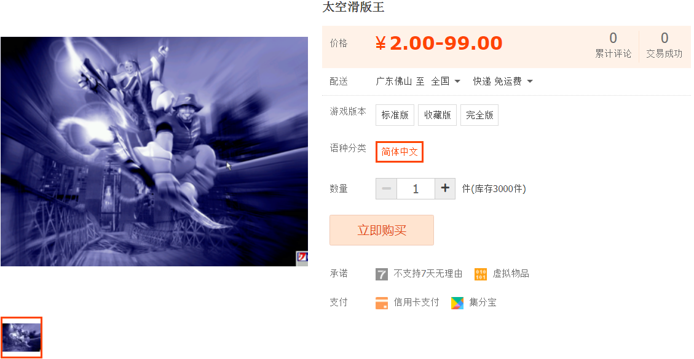Click the 7-day no-return policy icon
Image resolution: width=694 pixels, height=359 pixels.
[x=382, y=274]
